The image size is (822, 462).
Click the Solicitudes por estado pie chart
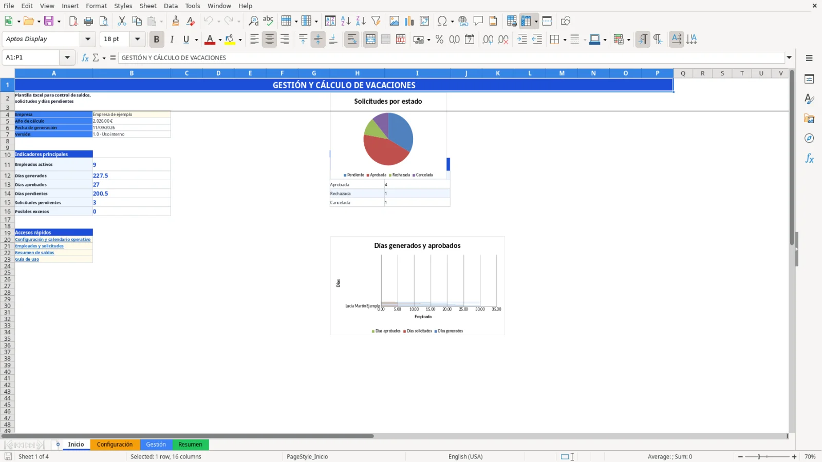[x=388, y=139]
